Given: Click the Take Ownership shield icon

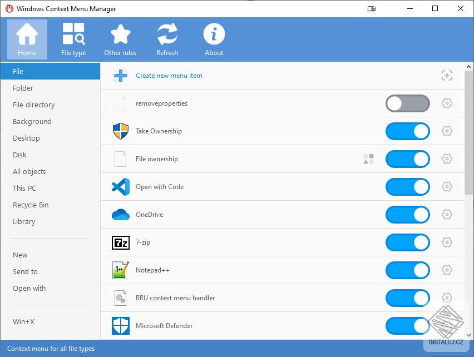Looking at the screenshot, I should pos(121,131).
